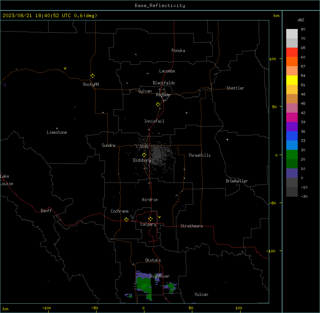Screen dimensions: 320x313
Task: Click the yellow marker beside Didsbury
Action: [x=144, y=155]
